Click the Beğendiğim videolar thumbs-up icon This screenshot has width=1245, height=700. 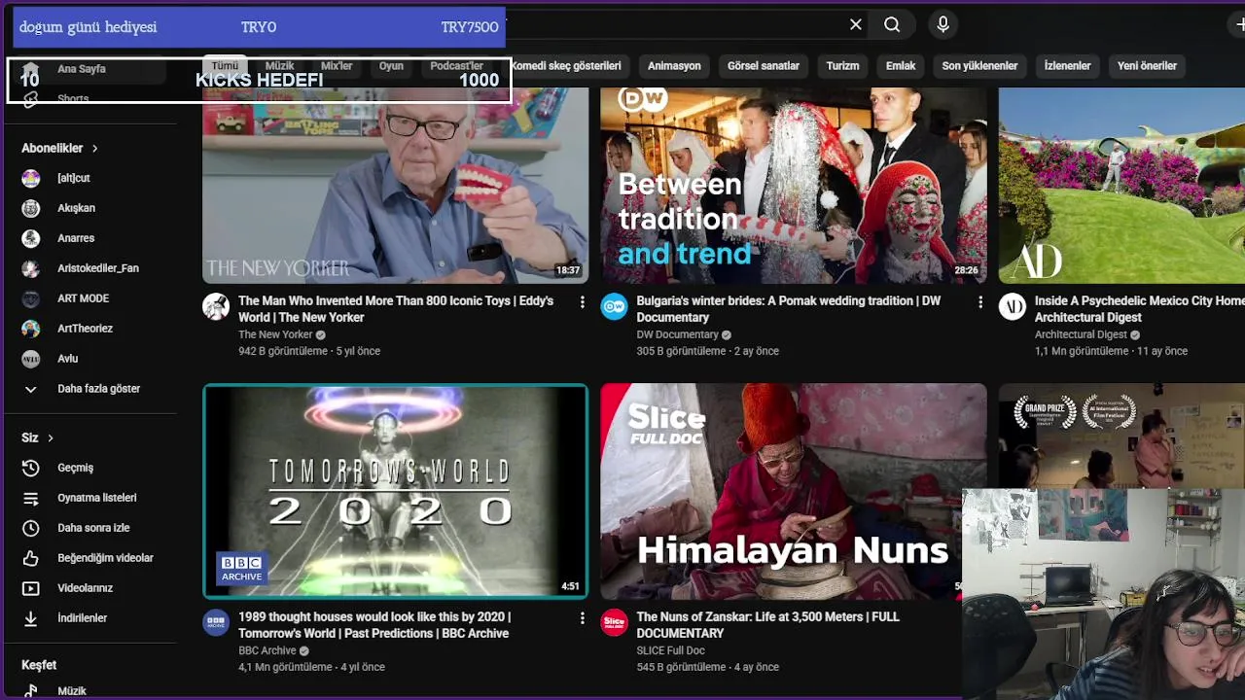pos(31,558)
